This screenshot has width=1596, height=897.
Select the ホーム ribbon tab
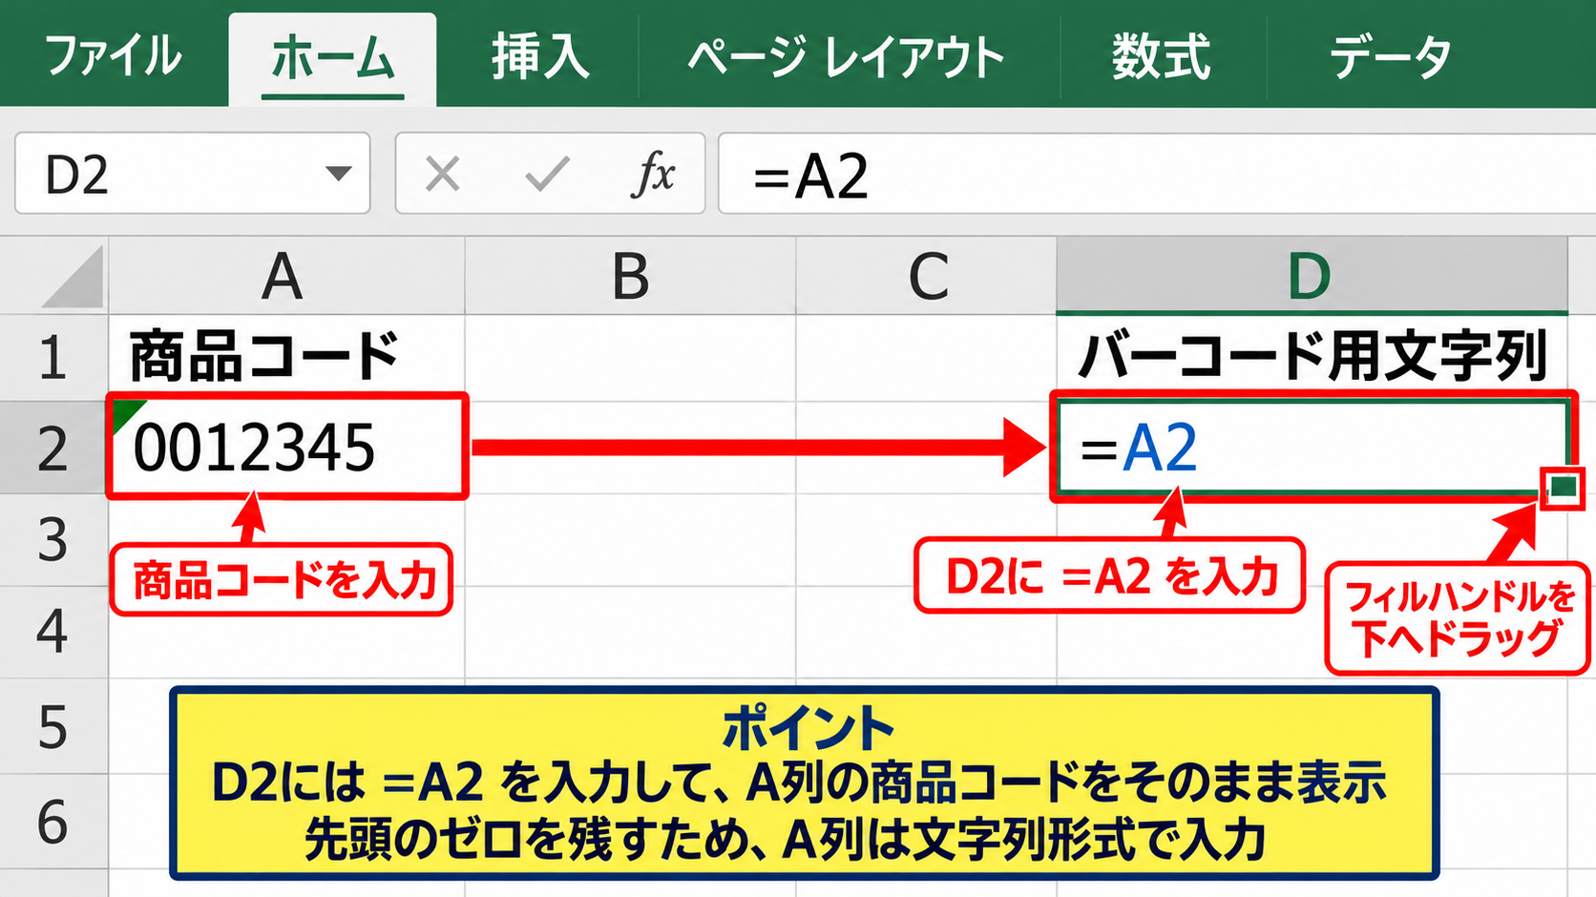point(332,57)
